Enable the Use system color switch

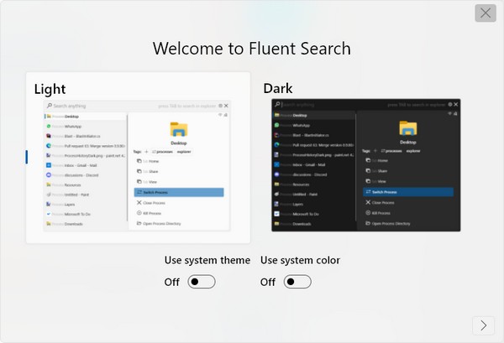point(297,282)
